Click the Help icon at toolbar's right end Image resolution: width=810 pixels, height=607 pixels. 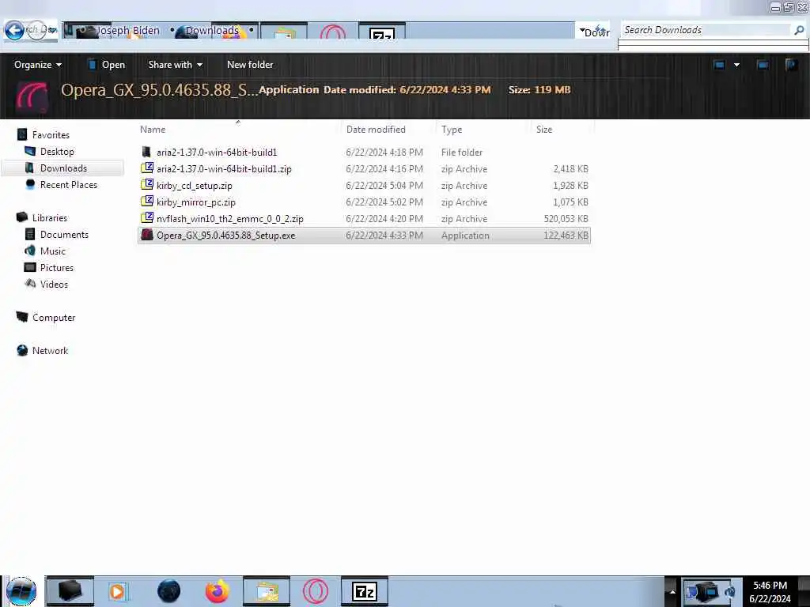(x=791, y=65)
